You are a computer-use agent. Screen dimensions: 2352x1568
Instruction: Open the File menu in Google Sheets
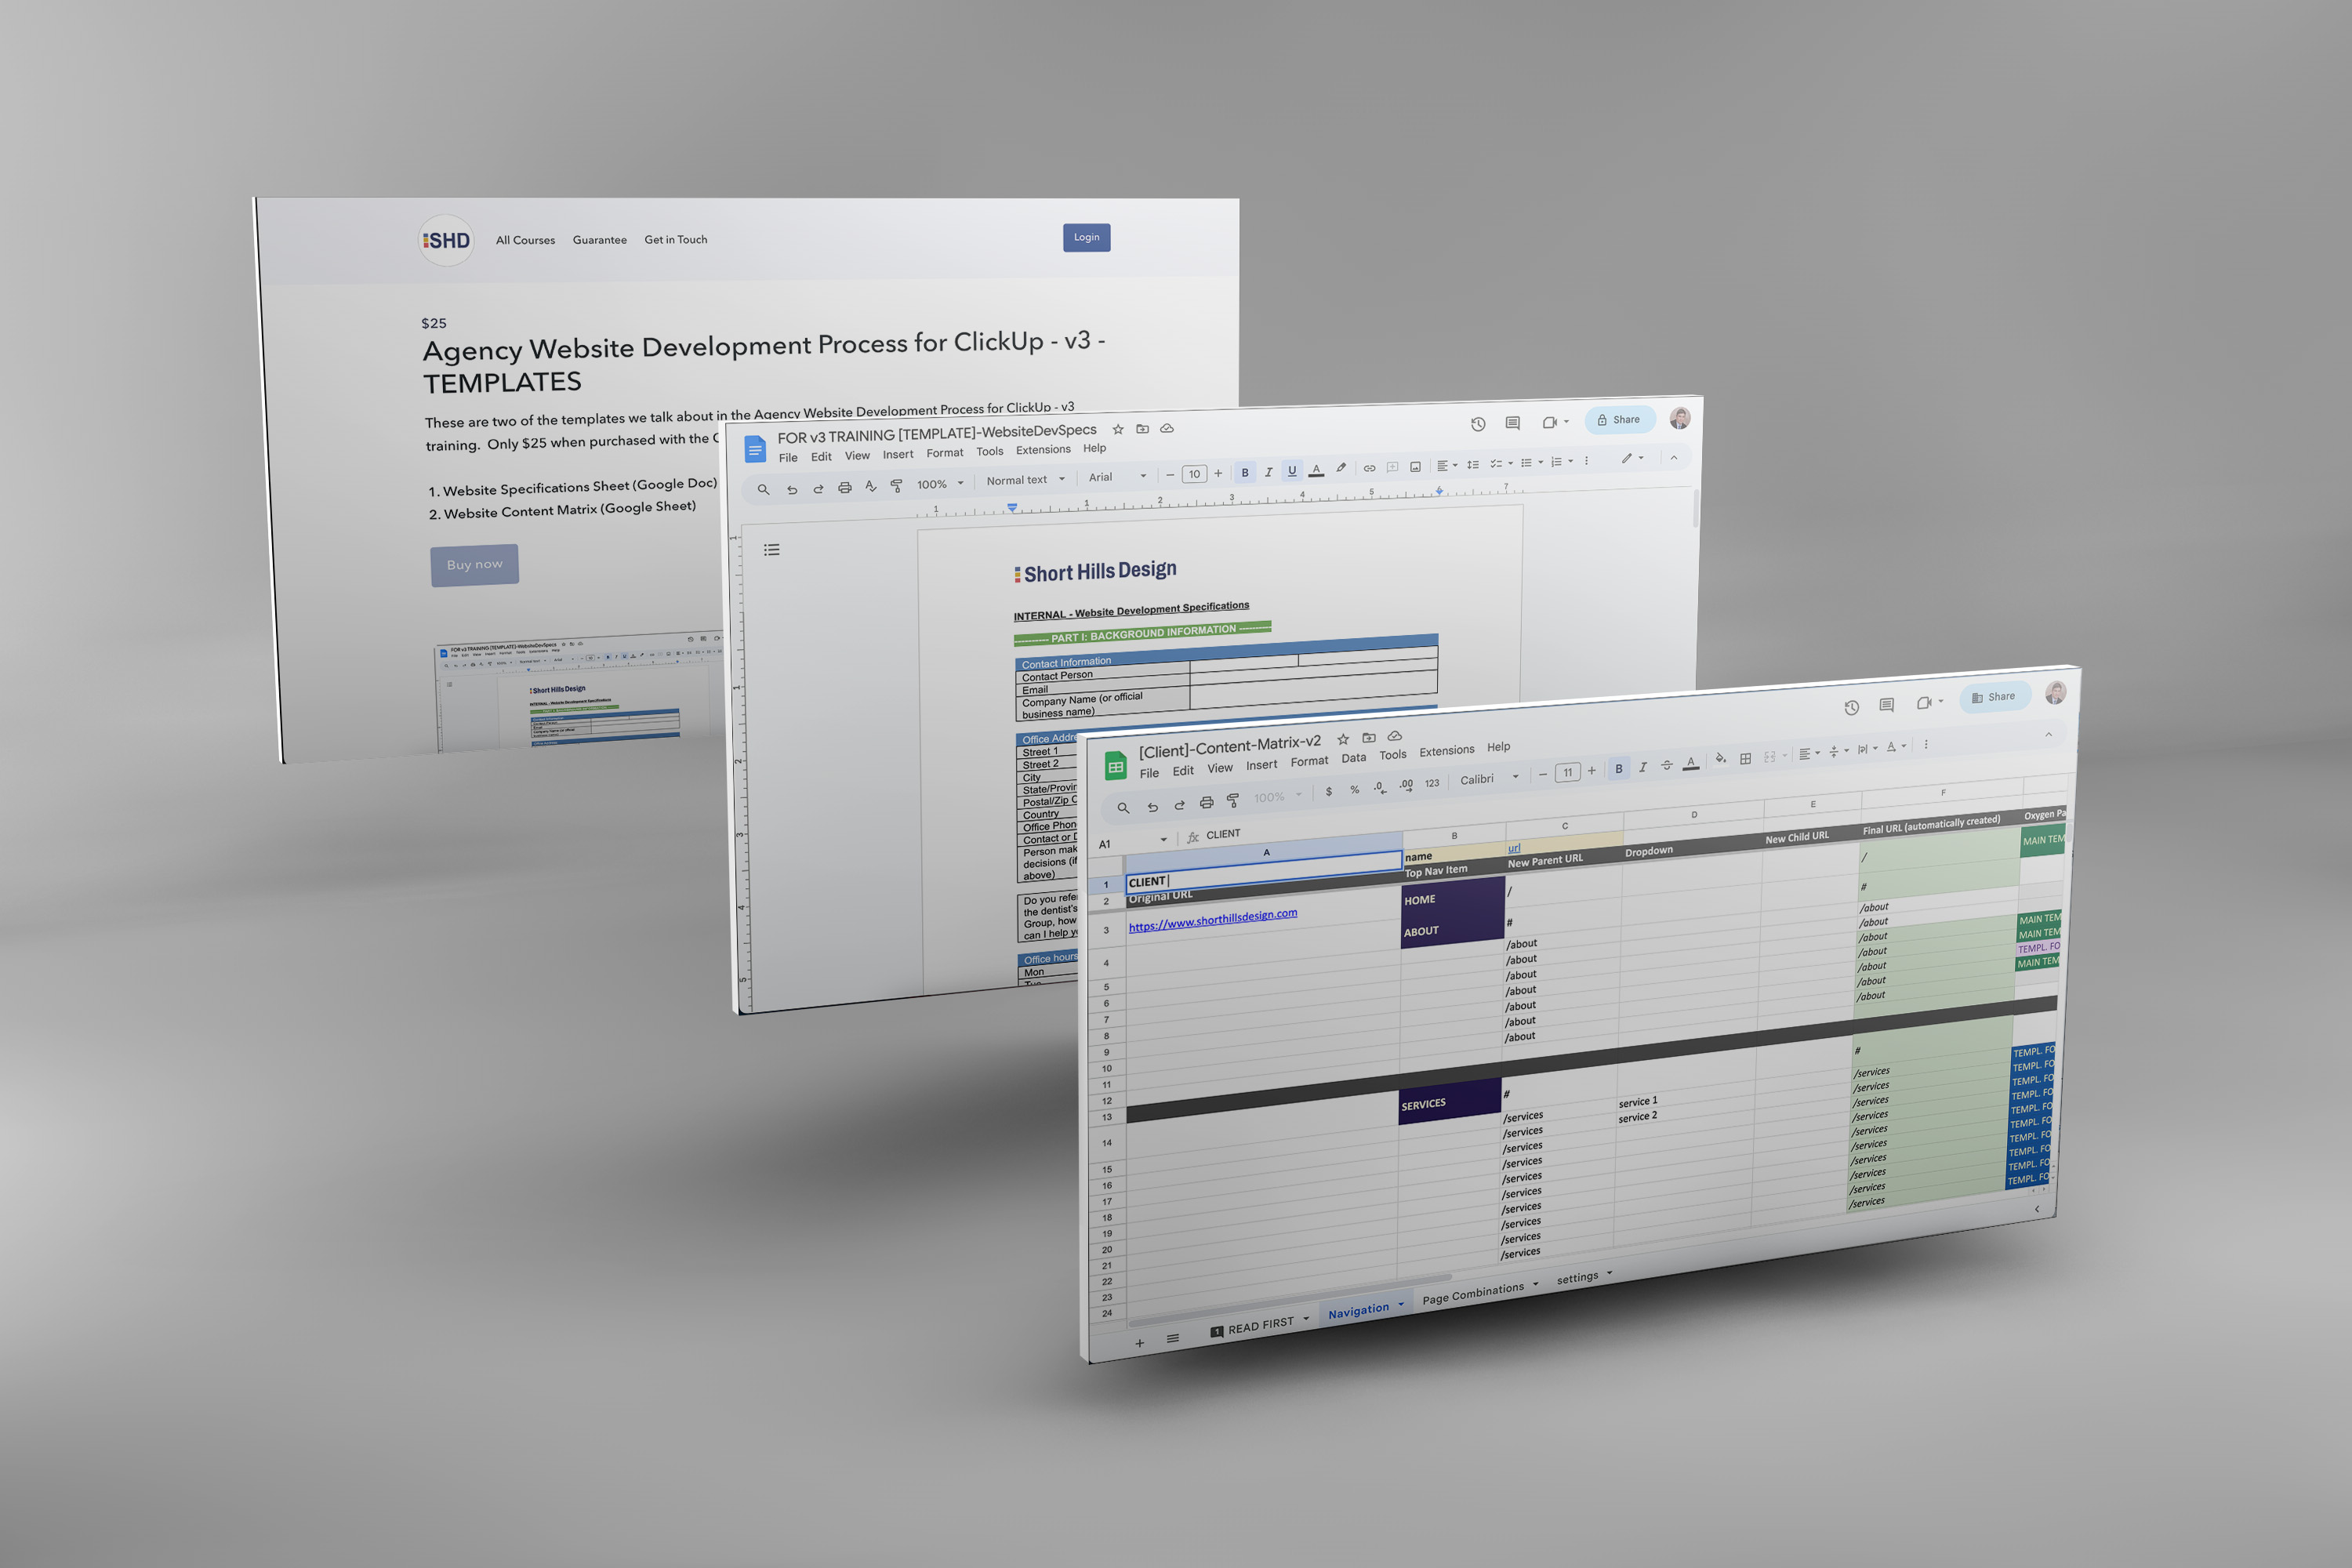tap(1149, 773)
